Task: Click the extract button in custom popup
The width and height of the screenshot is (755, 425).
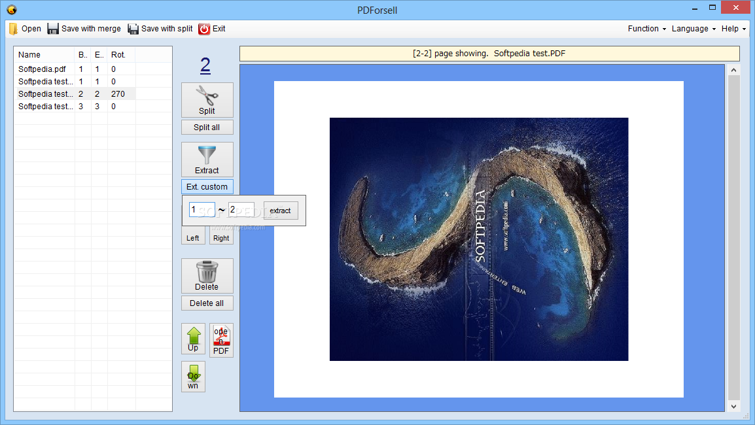Action: (x=281, y=211)
